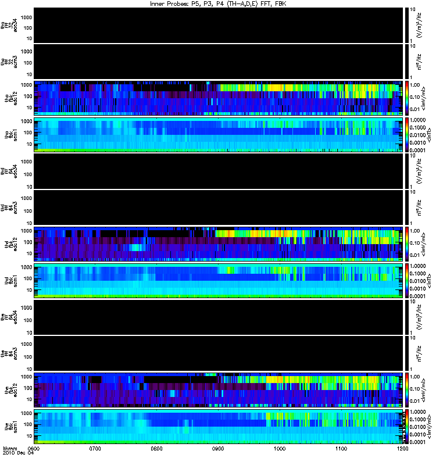Screen dimensions: 436x465
Task: Click the tha fbk edc12 spectrogram panel
Action: click(x=218, y=98)
